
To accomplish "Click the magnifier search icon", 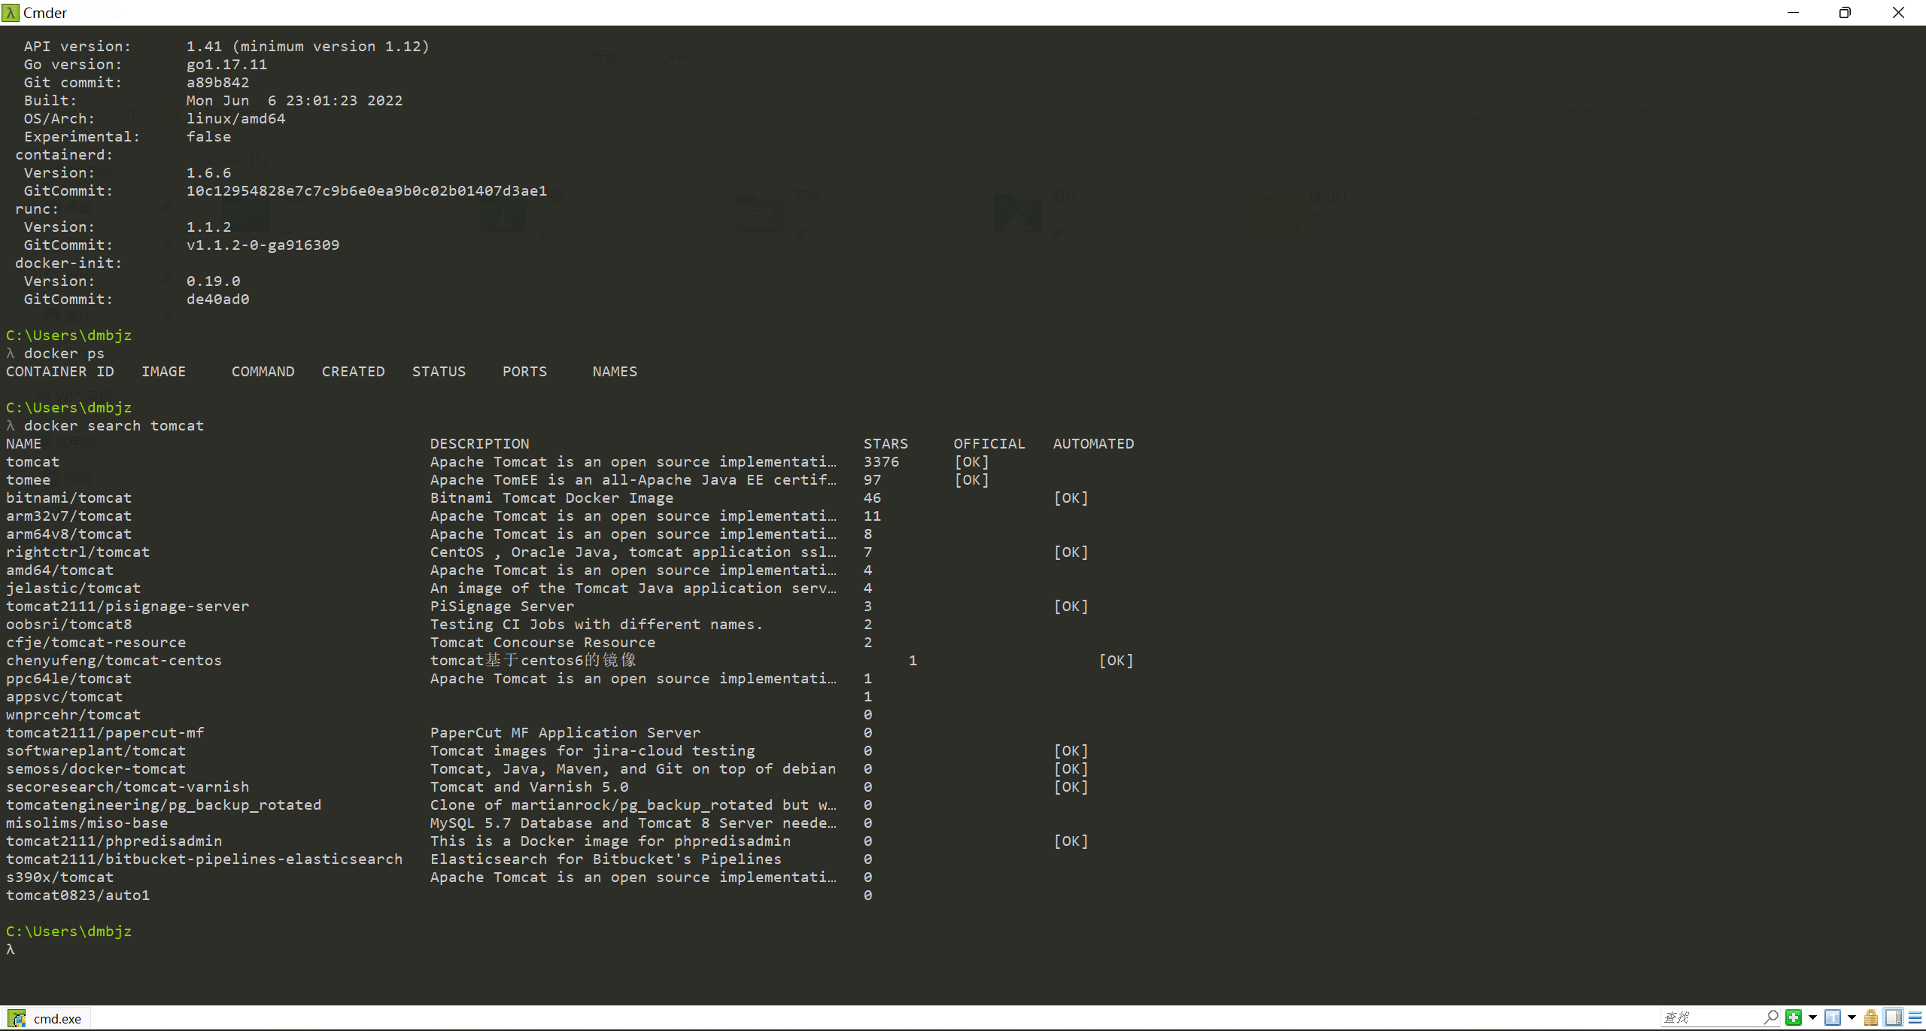I will pyautogui.click(x=1771, y=1017).
